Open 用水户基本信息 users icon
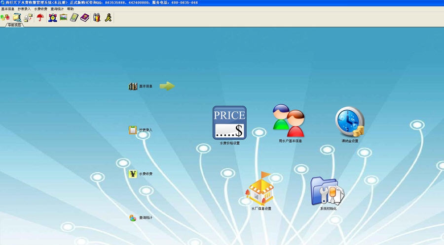 [x=289, y=121]
